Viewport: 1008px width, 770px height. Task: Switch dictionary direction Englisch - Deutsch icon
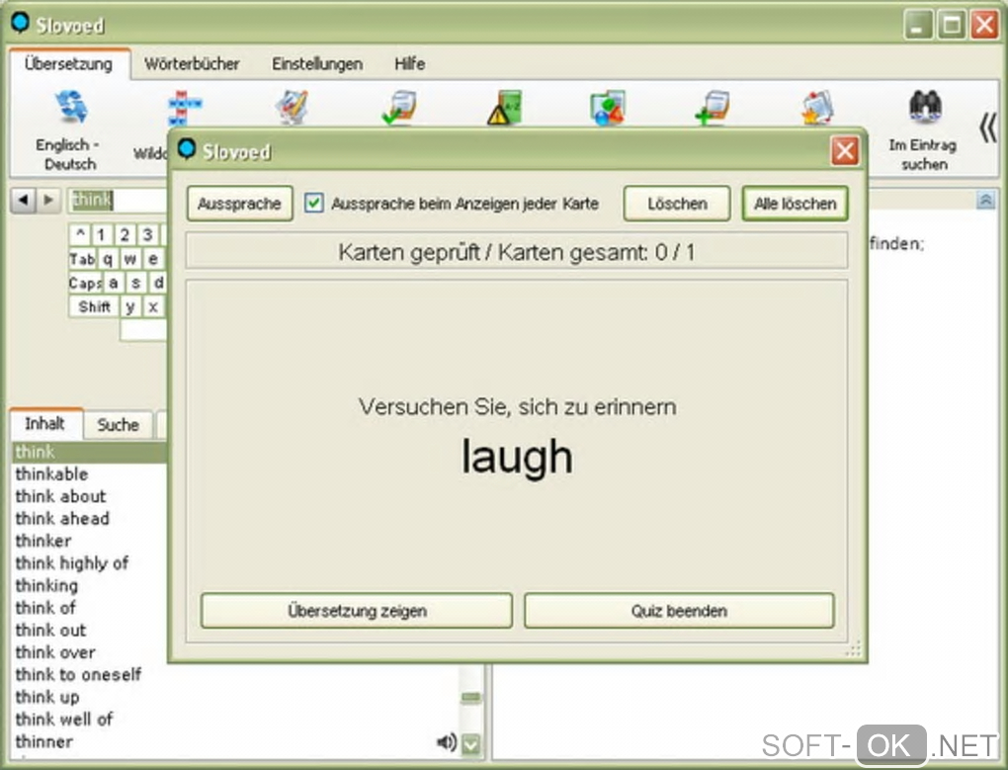(x=70, y=107)
